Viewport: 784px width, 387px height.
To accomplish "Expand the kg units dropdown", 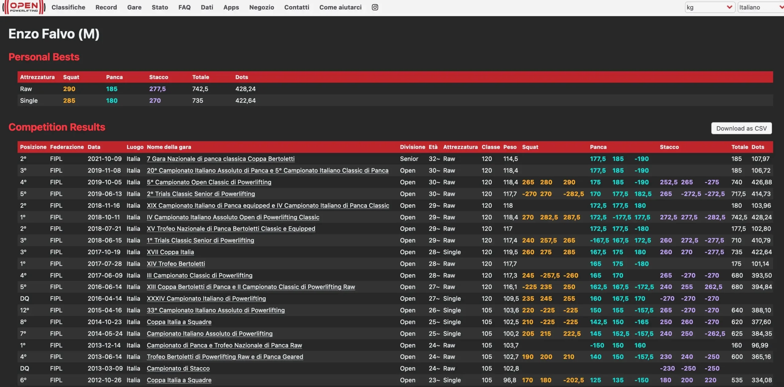I will point(709,7).
